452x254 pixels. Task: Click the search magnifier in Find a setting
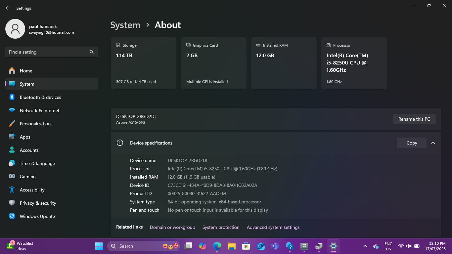[x=92, y=52]
